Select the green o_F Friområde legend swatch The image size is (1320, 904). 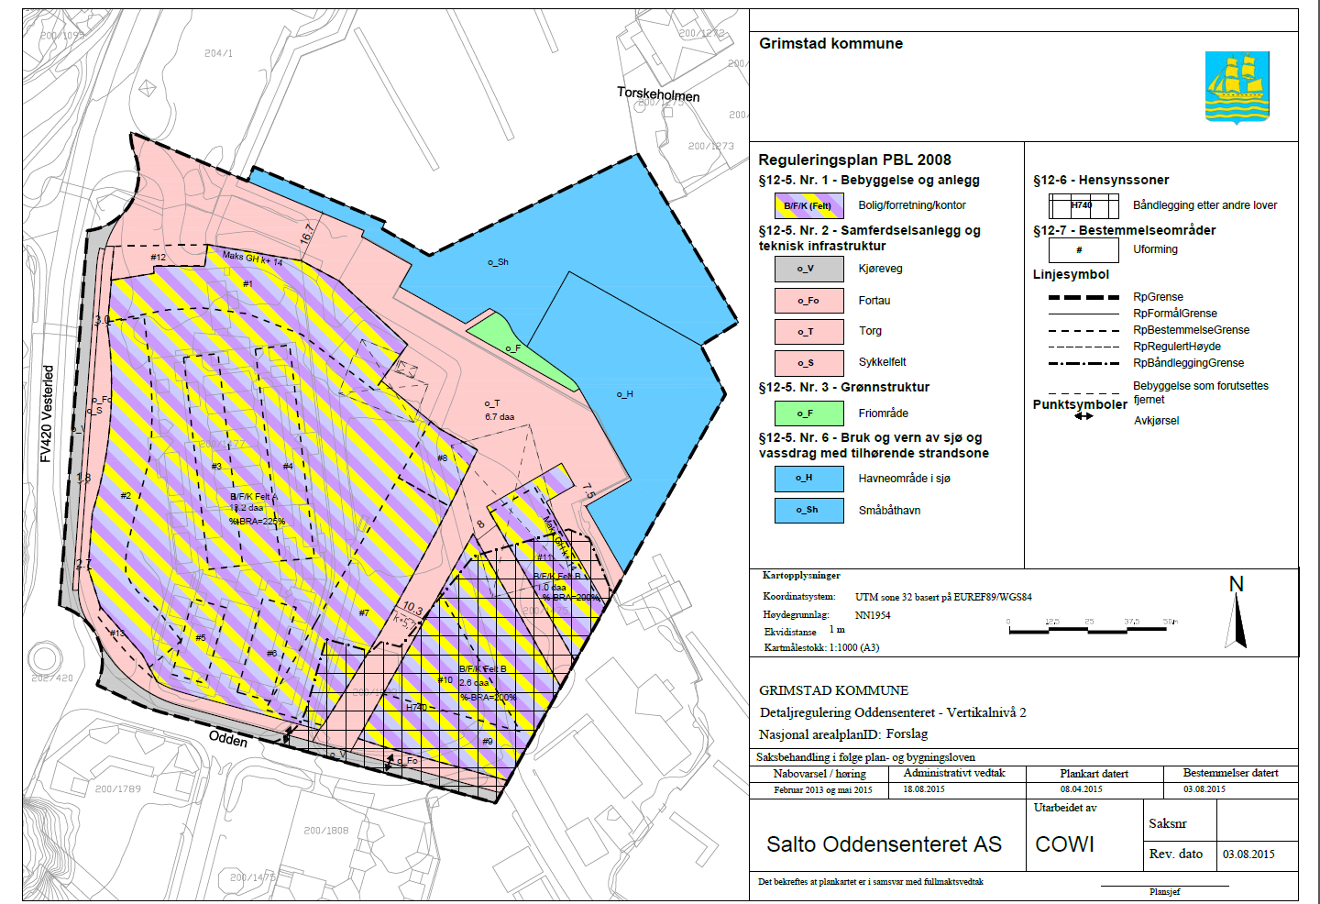[808, 413]
